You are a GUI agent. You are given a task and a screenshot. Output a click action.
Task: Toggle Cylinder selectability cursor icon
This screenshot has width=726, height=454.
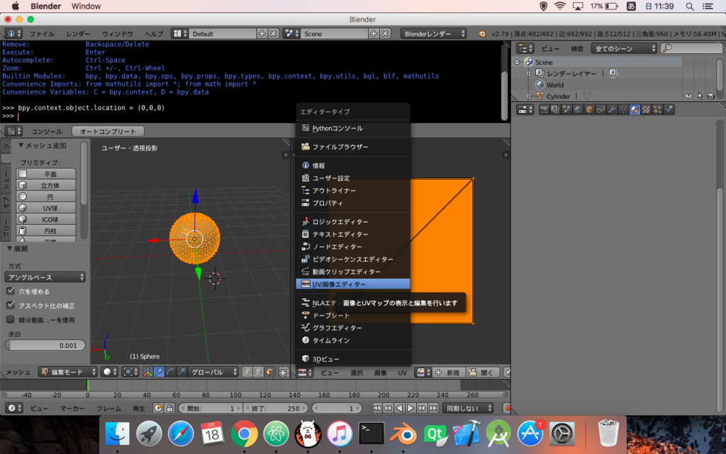700,96
